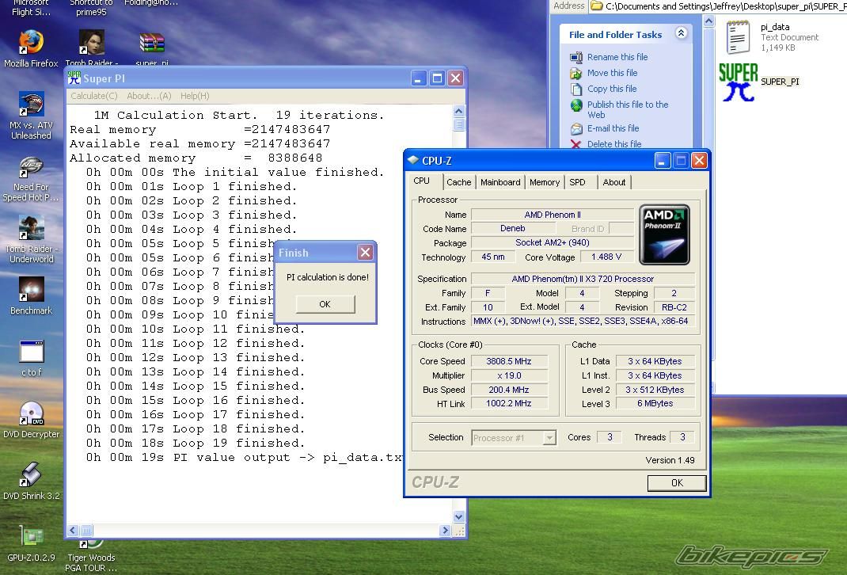Image resolution: width=847 pixels, height=575 pixels.
Task: Open GPU-Z.0.2.9 desktop icon
Action: 31,537
